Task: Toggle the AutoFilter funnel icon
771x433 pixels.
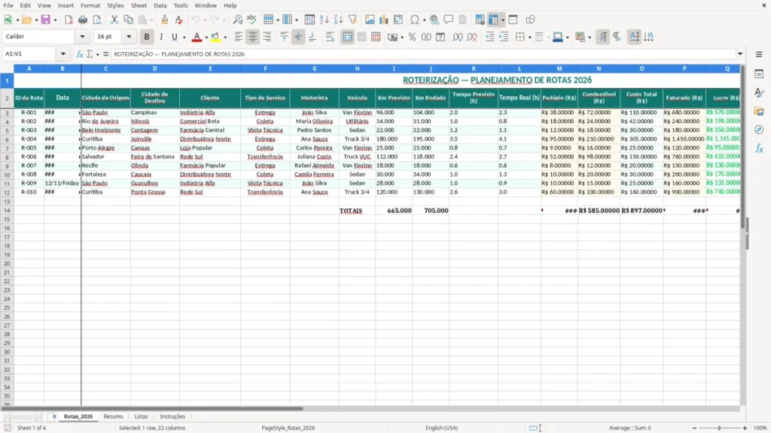Action: pos(352,20)
